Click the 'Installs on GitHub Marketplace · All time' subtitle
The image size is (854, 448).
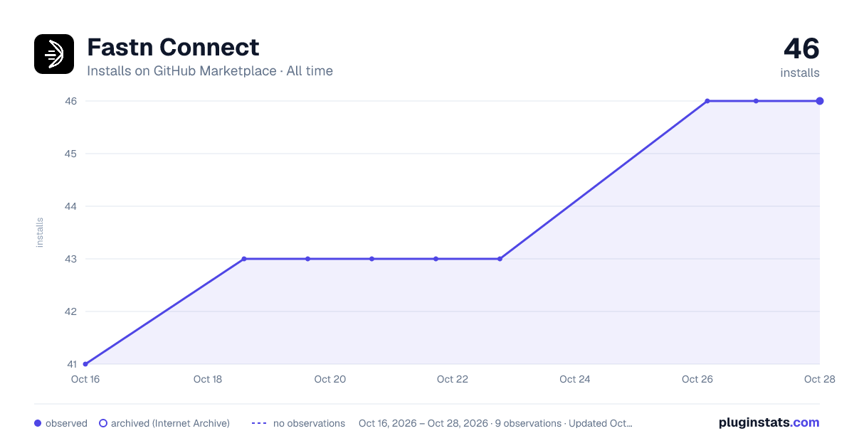pyautogui.click(x=210, y=71)
